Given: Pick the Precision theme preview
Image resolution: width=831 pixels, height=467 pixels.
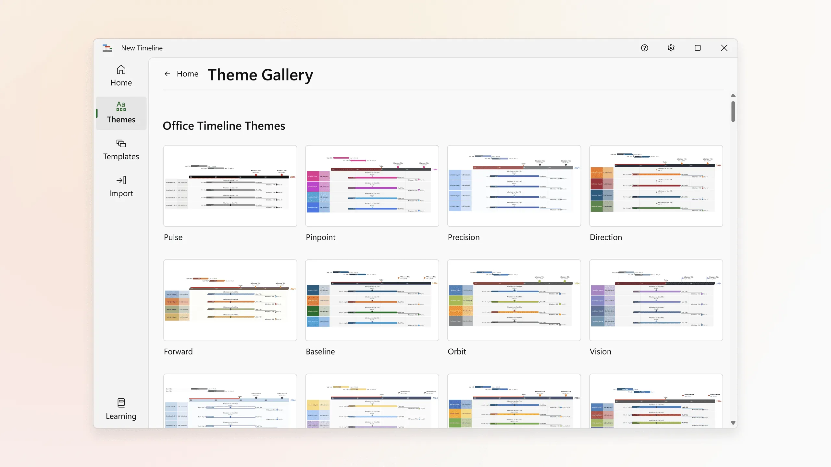Looking at the screenshot, I should point(514,186).
